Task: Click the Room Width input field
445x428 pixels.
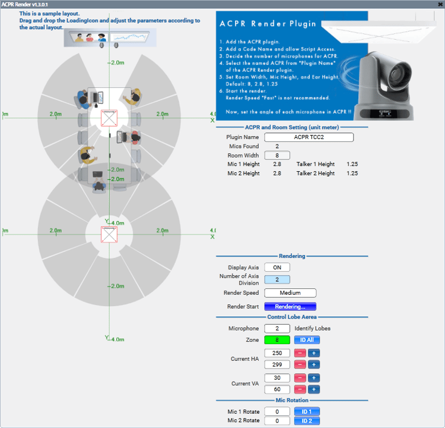Action: pyautogui.click(x=277, y=156)
